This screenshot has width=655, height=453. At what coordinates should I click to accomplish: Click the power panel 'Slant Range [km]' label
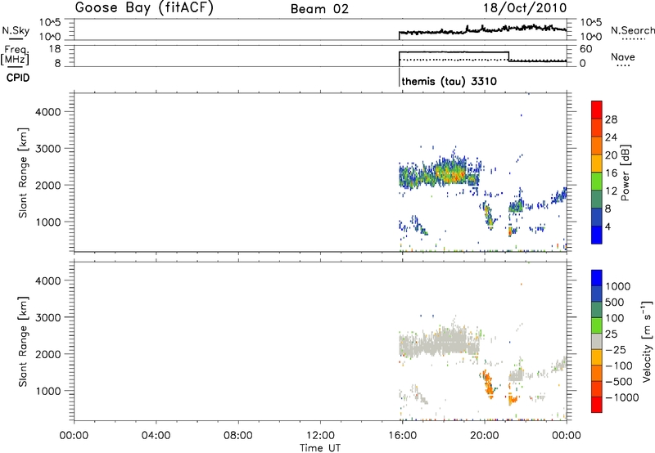(x=23, y=173)
